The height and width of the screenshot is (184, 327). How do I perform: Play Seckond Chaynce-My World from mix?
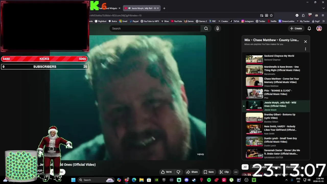pos(276,59)
